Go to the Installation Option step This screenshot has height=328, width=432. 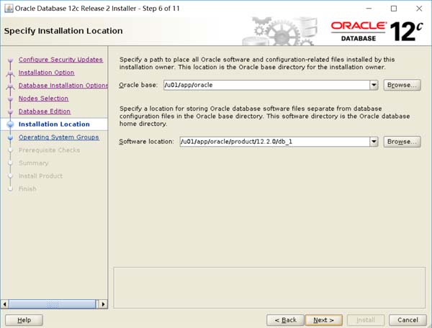46,73
